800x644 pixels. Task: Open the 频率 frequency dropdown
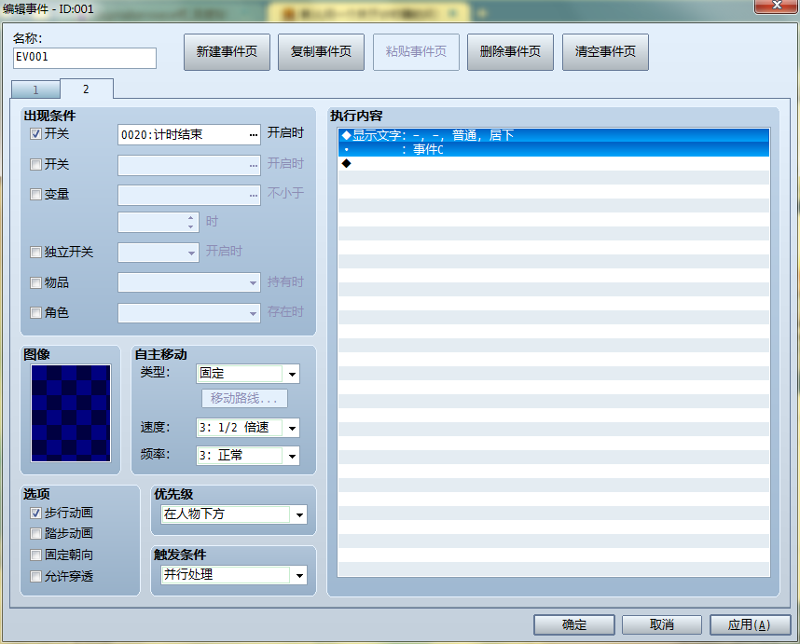pos(292,456)
